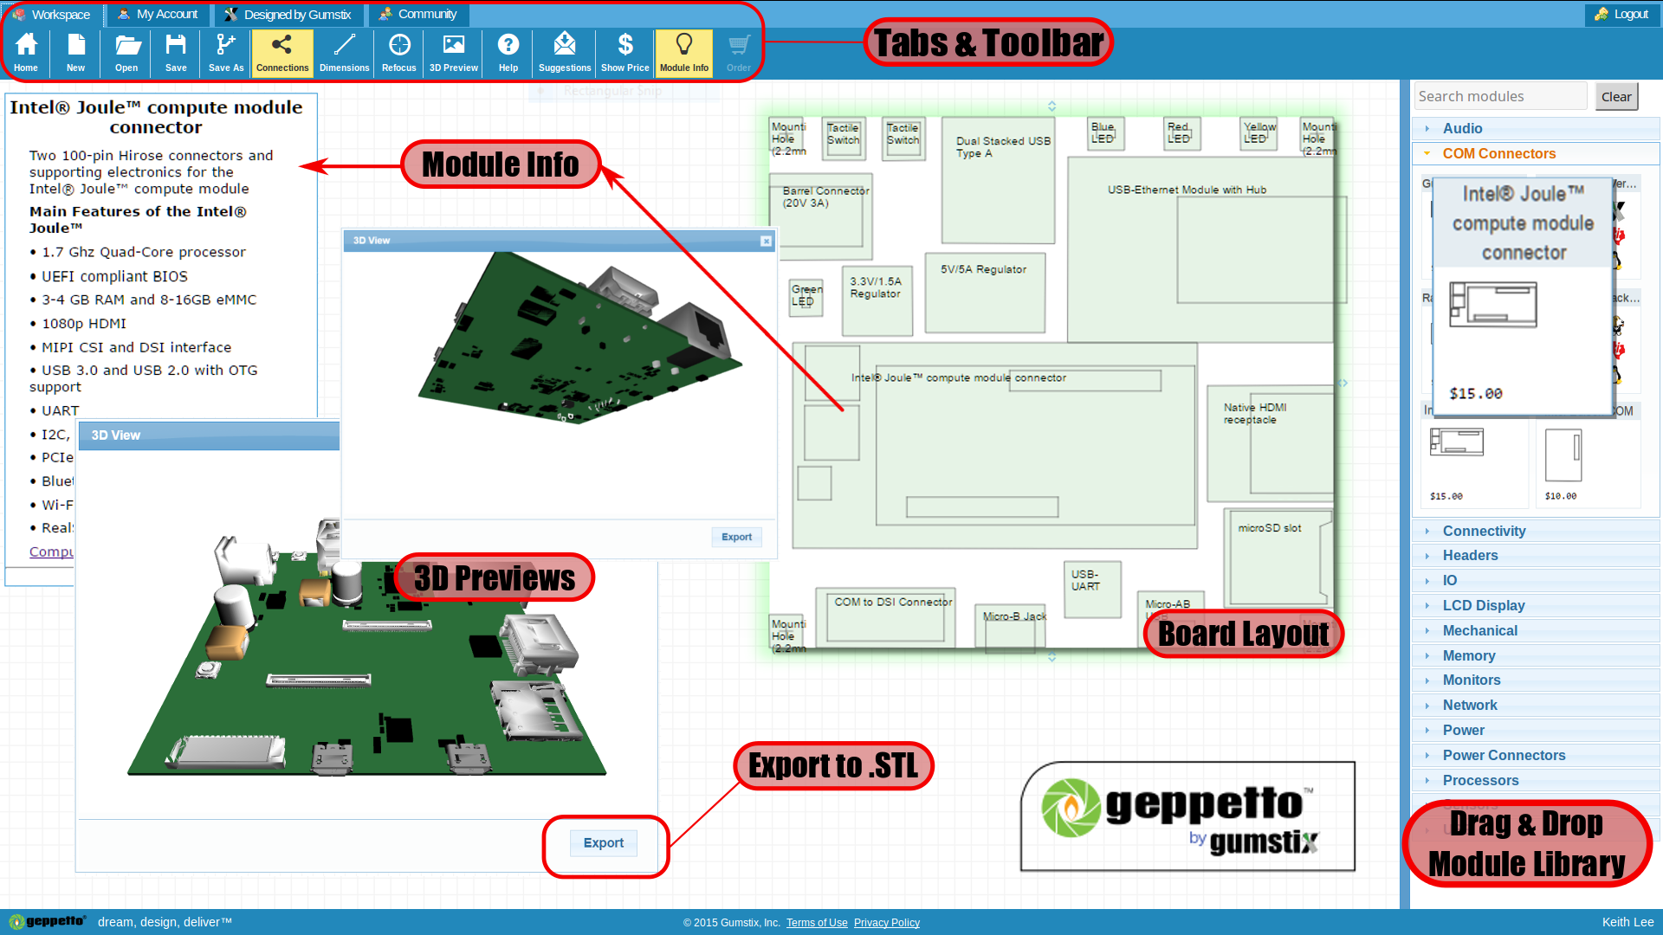
Task: Select the USB-UART module on board
Action: 1092,590
